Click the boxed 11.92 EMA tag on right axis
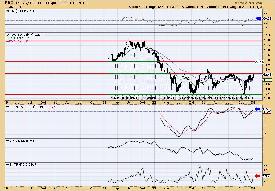Screen dimensions: 275x191 point(267,80)
